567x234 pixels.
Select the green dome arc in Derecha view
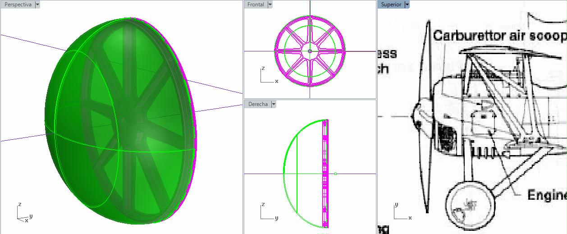(x=288, y=149)
